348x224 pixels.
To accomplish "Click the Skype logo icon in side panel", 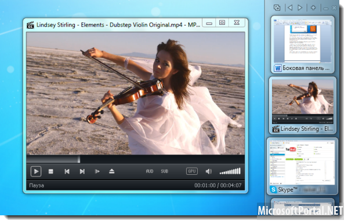I will pos(273,190).
